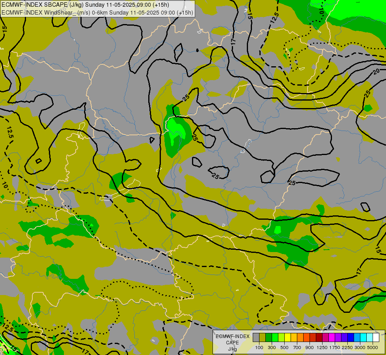386x355 pixels.
Task: Click the white swatch in CAPE legend
Action: 376,338
